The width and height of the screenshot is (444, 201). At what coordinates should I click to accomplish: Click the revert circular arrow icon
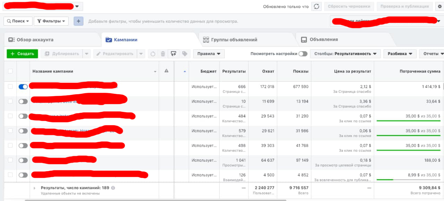coord(153,54)
